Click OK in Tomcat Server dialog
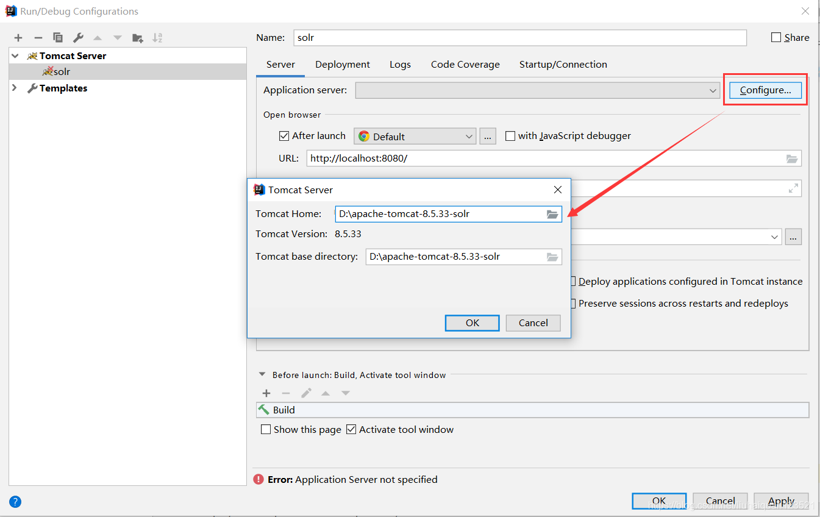820x517 pixels. click(x=472, y=323)
